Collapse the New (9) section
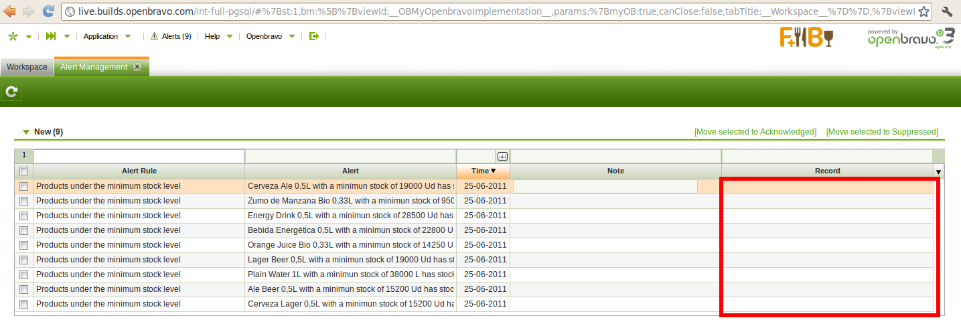The height and width of the screenshot is (326, 961). pos(26,132)
